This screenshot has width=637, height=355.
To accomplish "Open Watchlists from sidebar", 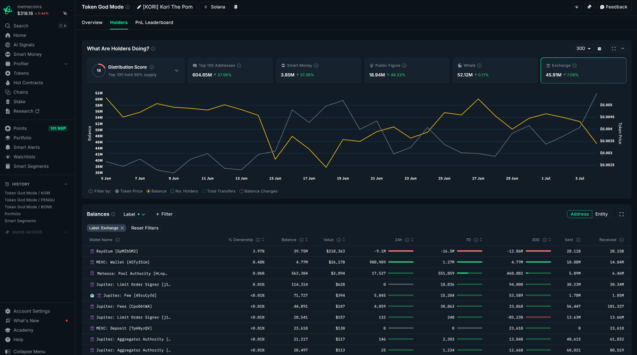I will [24, 157].
